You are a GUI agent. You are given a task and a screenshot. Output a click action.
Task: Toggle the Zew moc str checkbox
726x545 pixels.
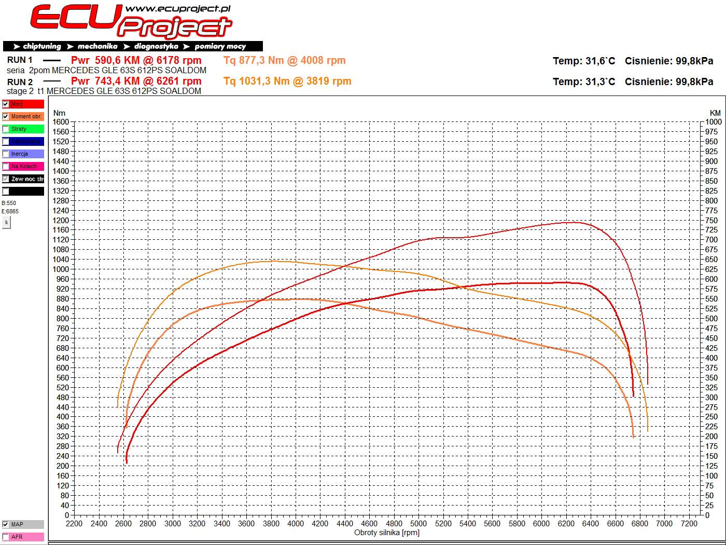pos(6,179)
